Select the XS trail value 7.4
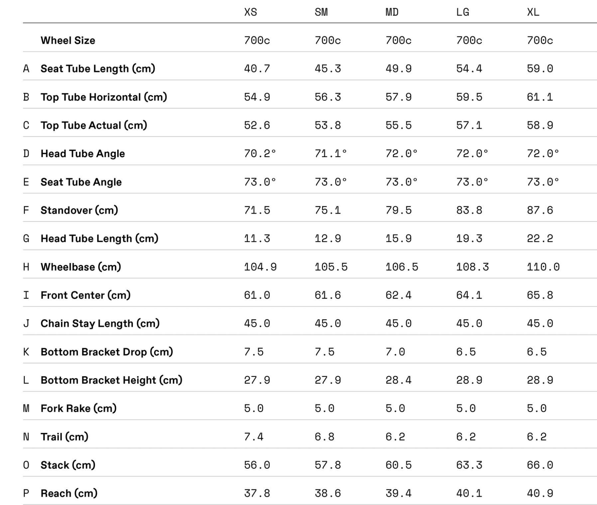The width and height of the screenshot is (597, 505). [x=254, y=437]
